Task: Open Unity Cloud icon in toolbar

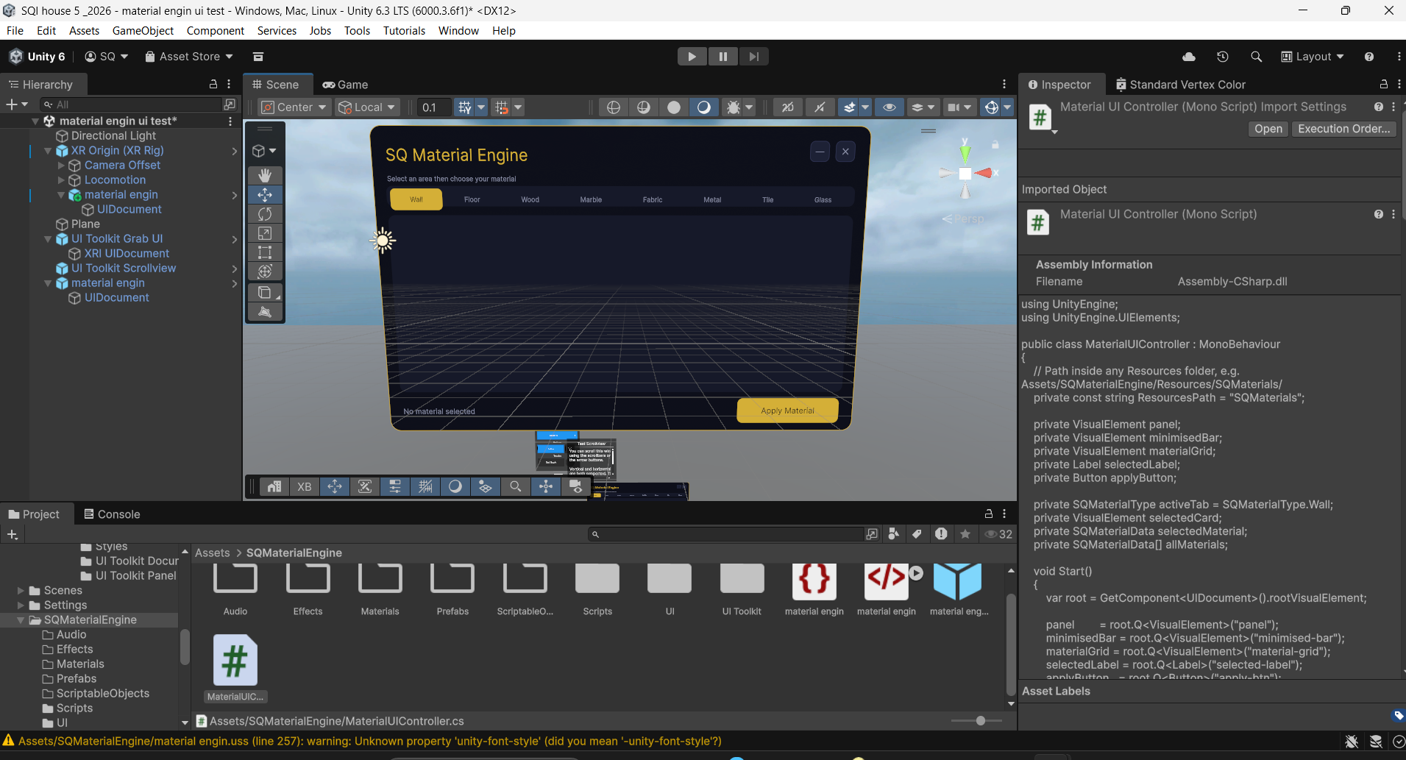Action: pyautogui.click(x=1189, y=57)
